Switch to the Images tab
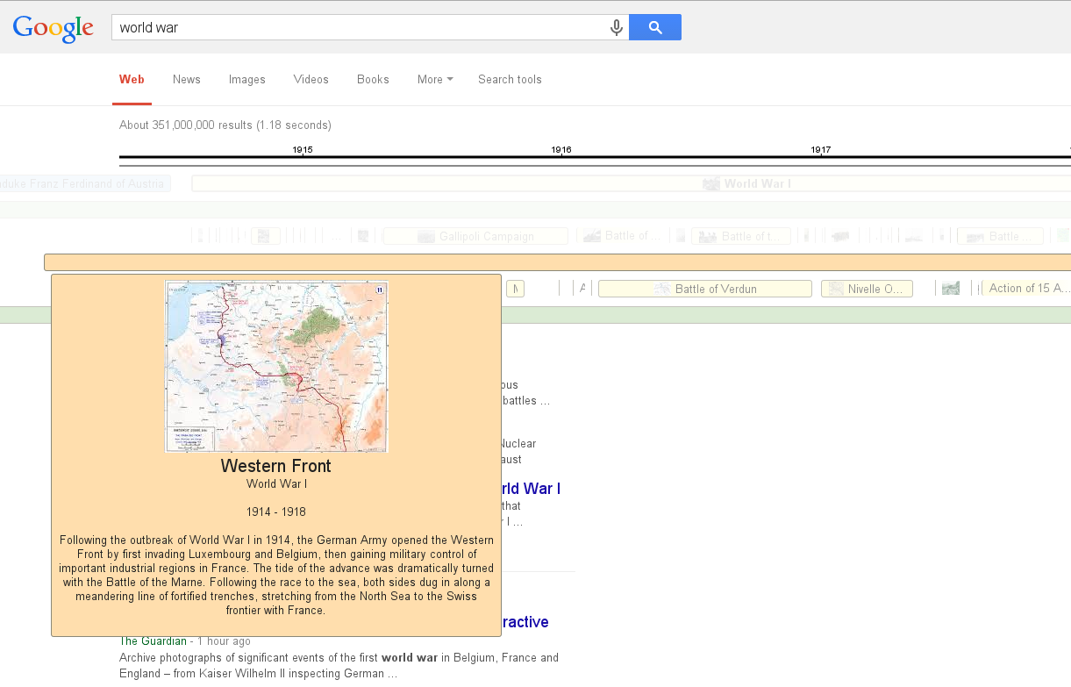 point(247,79)
